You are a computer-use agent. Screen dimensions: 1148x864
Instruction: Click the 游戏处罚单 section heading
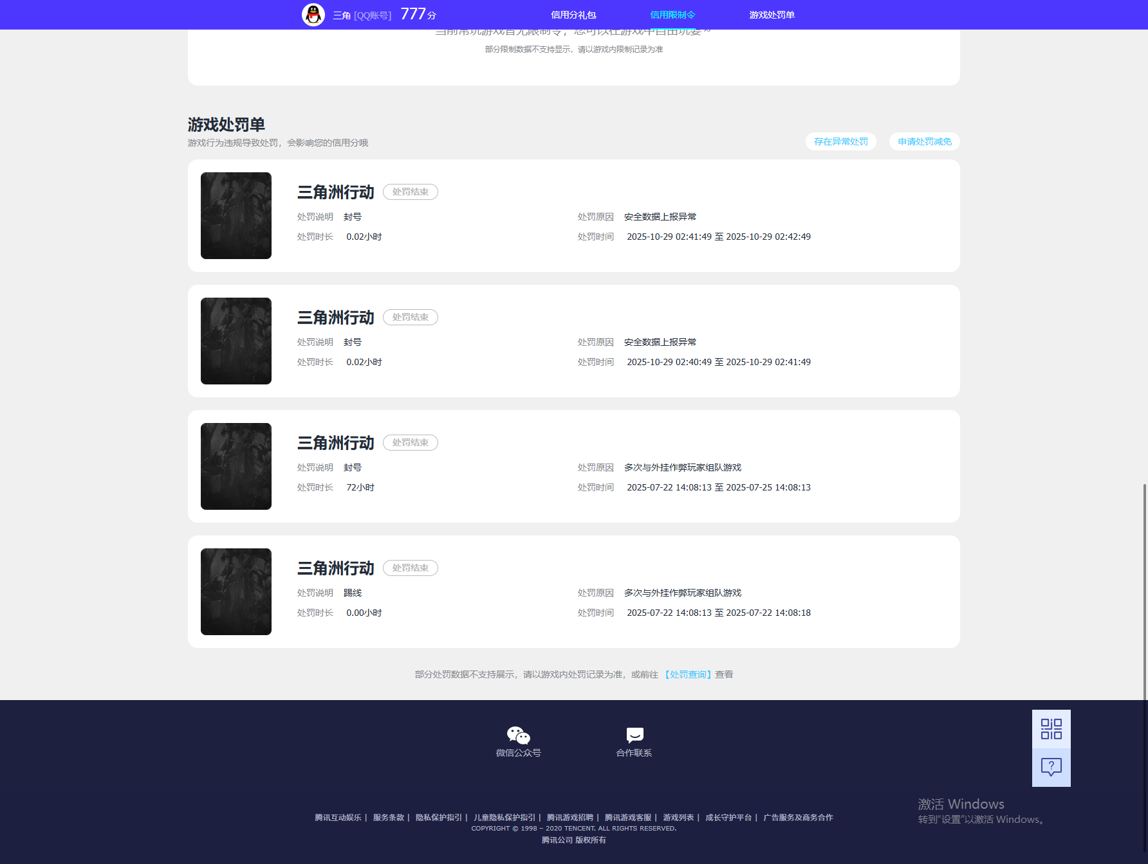pos(227,124)
